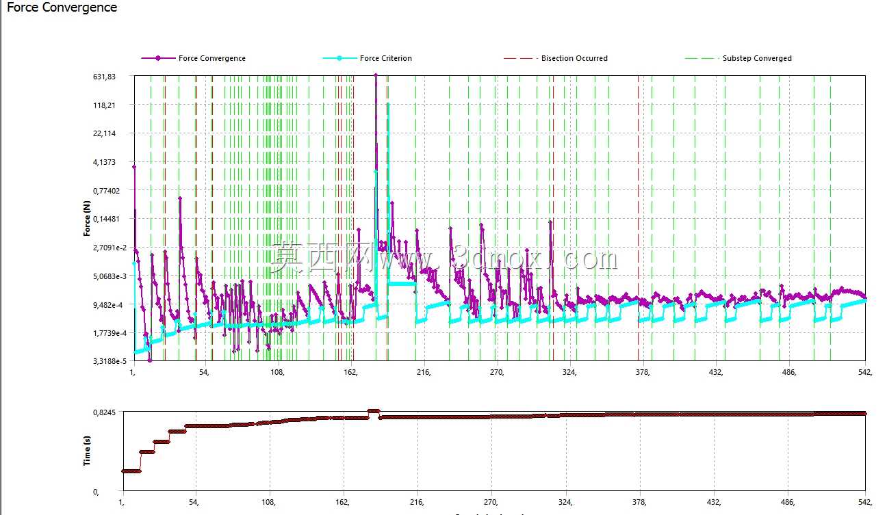887x515 pixels.
Task: Click the purple Force Convergence legend marker
Action: click(x=158, y=58)
